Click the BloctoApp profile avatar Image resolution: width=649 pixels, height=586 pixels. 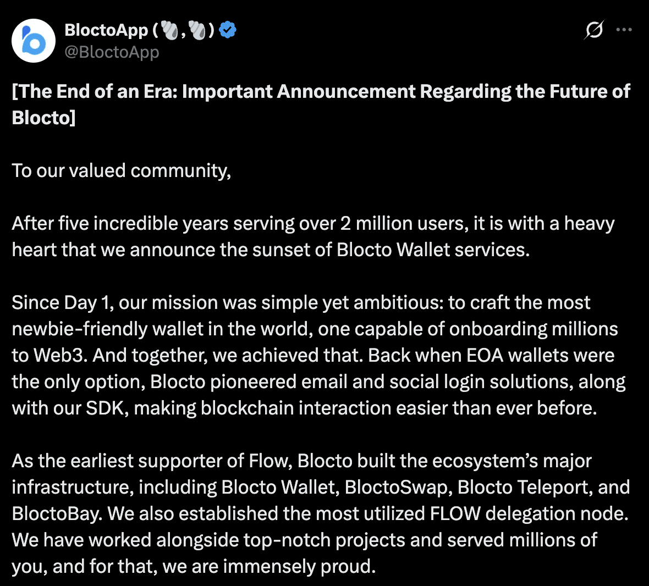click(x=34, y=41)
